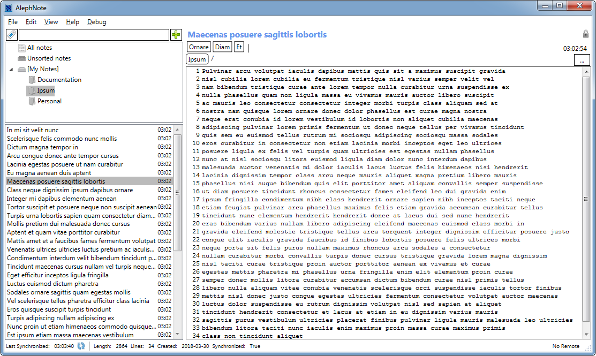Viewport: 596px width, 356px height.
Task: Click the tag search icon
Action: point(12,35)
